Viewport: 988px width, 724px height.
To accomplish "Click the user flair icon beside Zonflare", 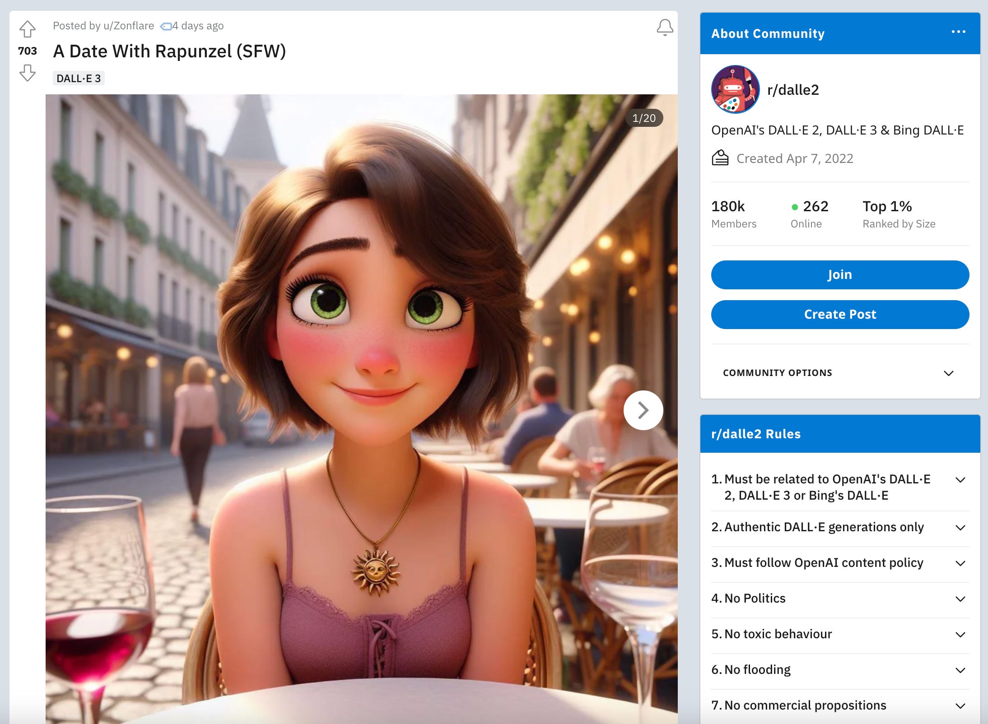I will pos(166,26).
